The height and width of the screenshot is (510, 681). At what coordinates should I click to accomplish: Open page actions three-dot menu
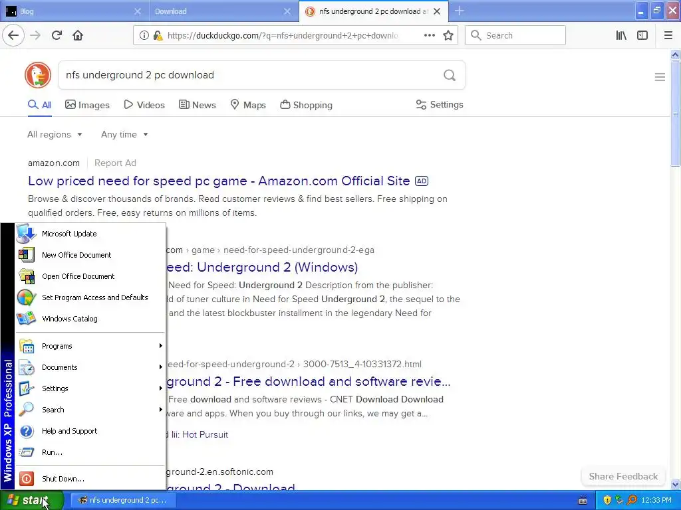point(429,35)
